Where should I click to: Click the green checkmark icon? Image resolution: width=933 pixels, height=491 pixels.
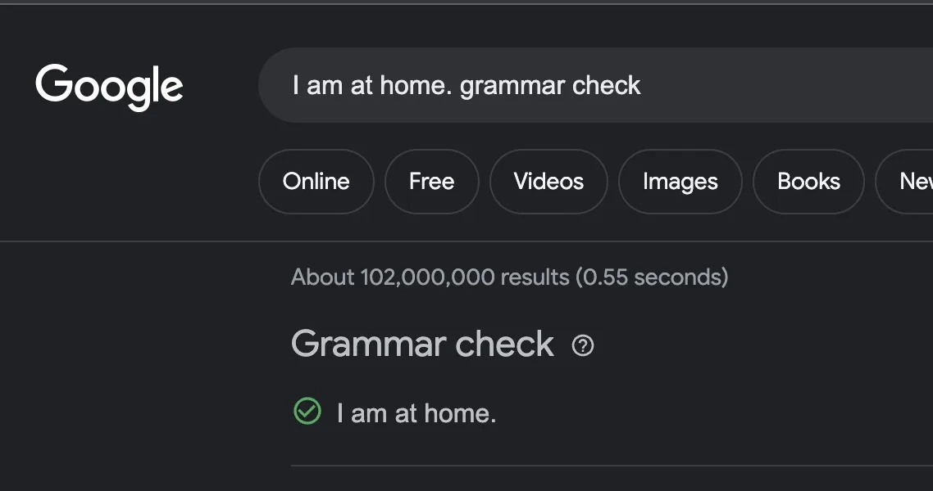[307, 411]
